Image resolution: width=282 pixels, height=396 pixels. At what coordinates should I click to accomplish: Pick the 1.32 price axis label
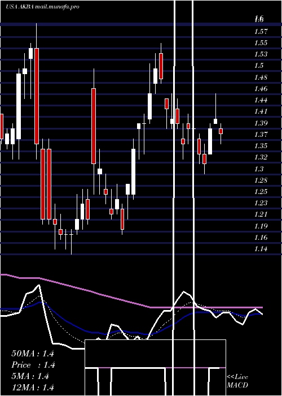[261, 157]
